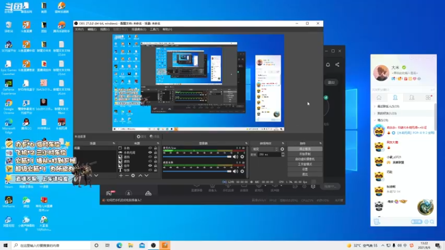
Task: Open the Google Chrome desktop shortcut
Action: [x=8, y=106]
